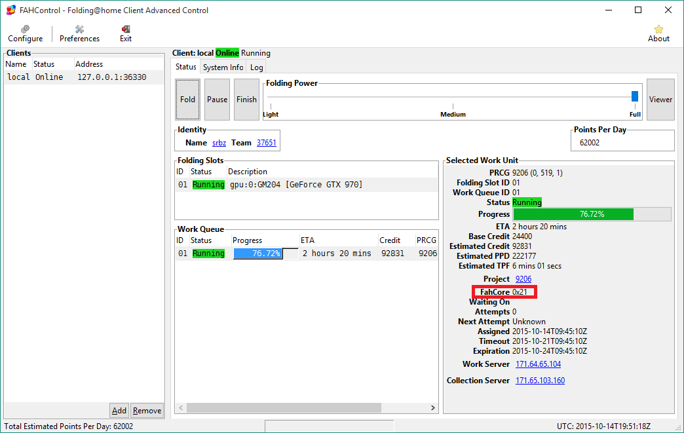Click the FAHControl app icon in title bar

tap(11, 10)
